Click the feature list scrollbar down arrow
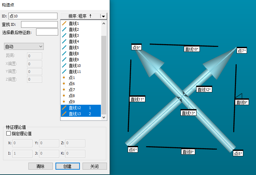The width and height of the screenshot is (256, 175). pyautogui.click(x=104, y=117)
